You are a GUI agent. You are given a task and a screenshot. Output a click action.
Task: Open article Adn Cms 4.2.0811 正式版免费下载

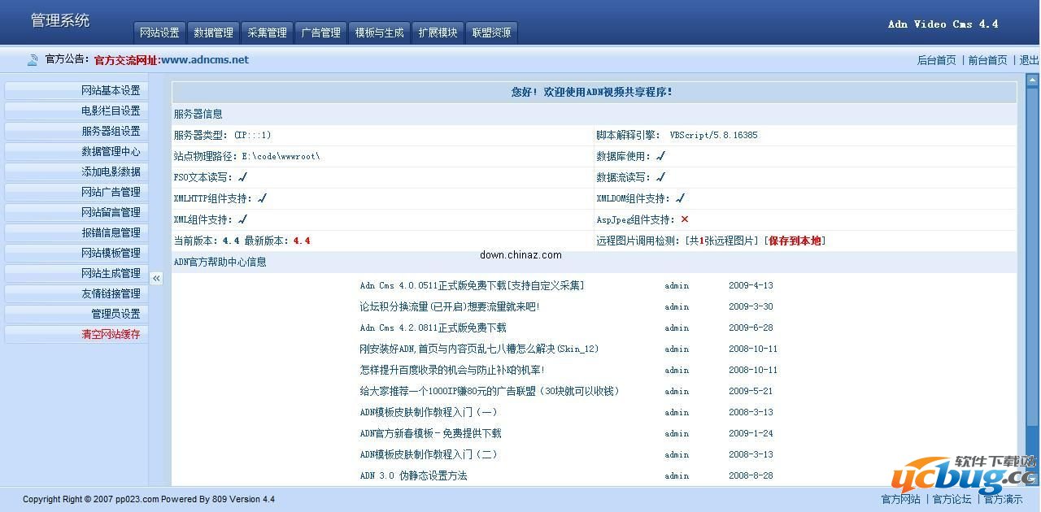431,328
